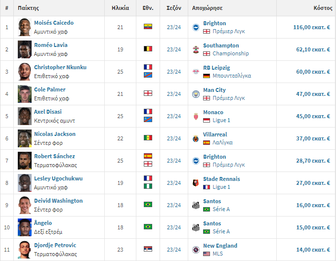Click the Stade Rennais club crest
Viewport: 336px width, 261px height.
[196, 183]
